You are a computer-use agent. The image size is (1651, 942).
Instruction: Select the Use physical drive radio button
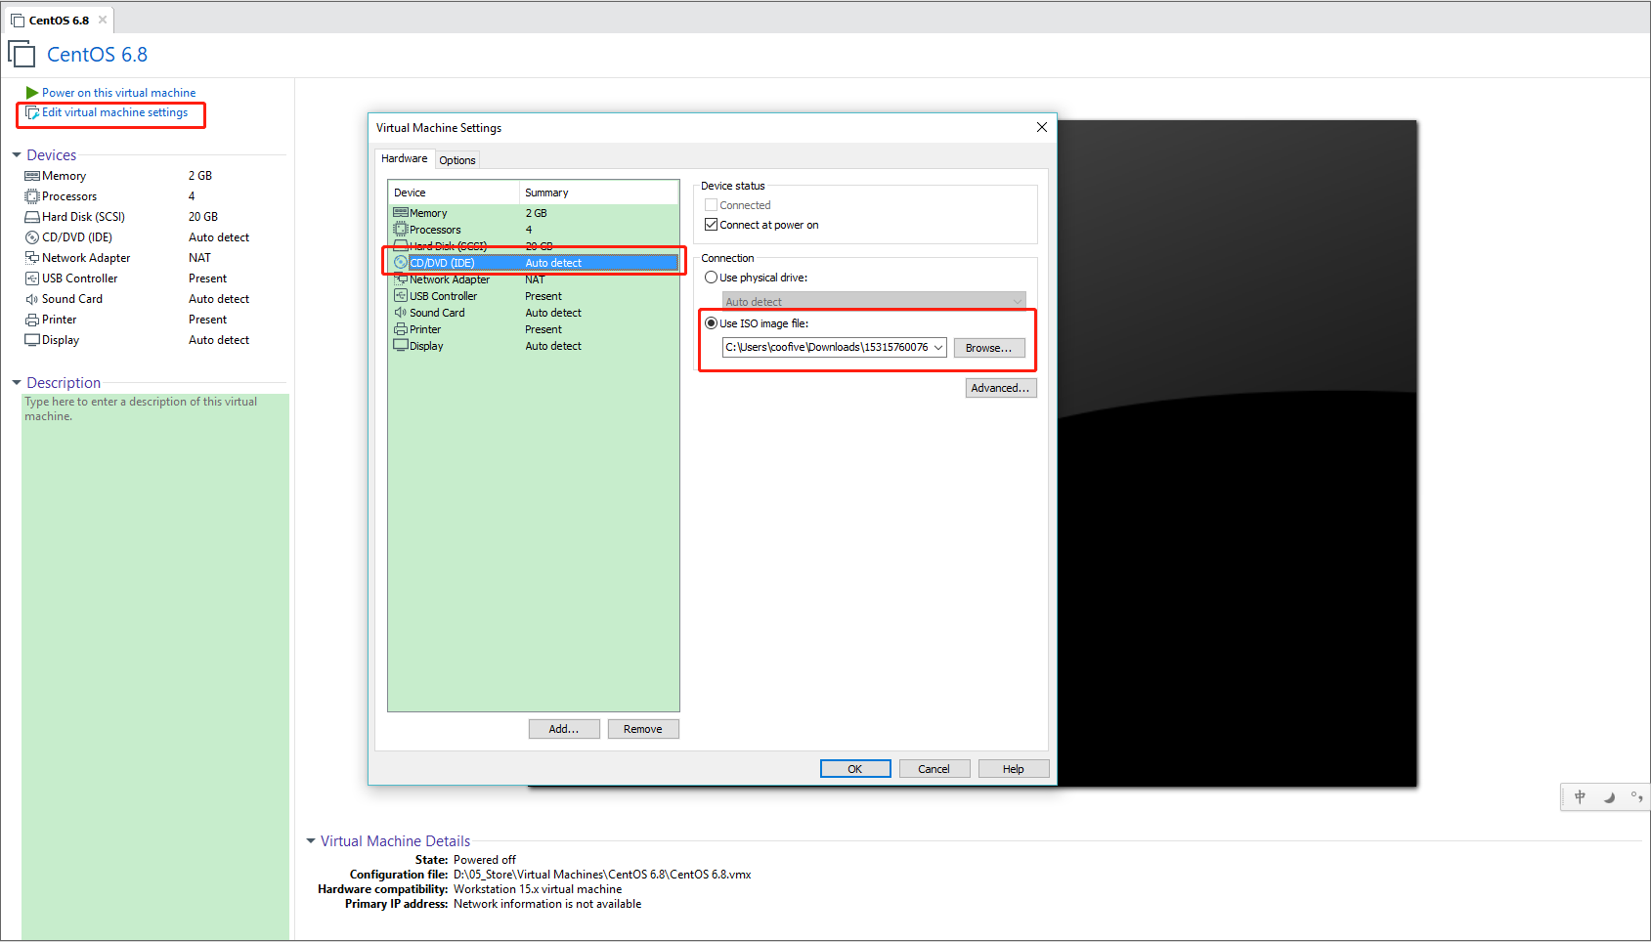(712, 278)
